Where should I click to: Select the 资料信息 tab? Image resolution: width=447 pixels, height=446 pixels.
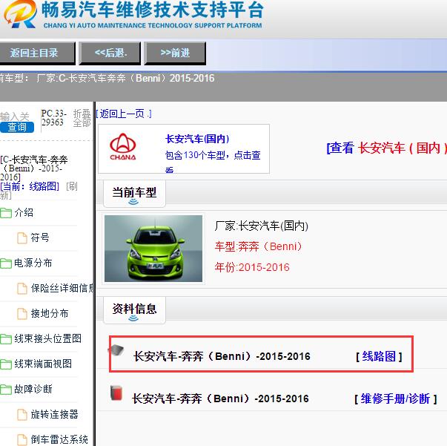coord(134,310)
